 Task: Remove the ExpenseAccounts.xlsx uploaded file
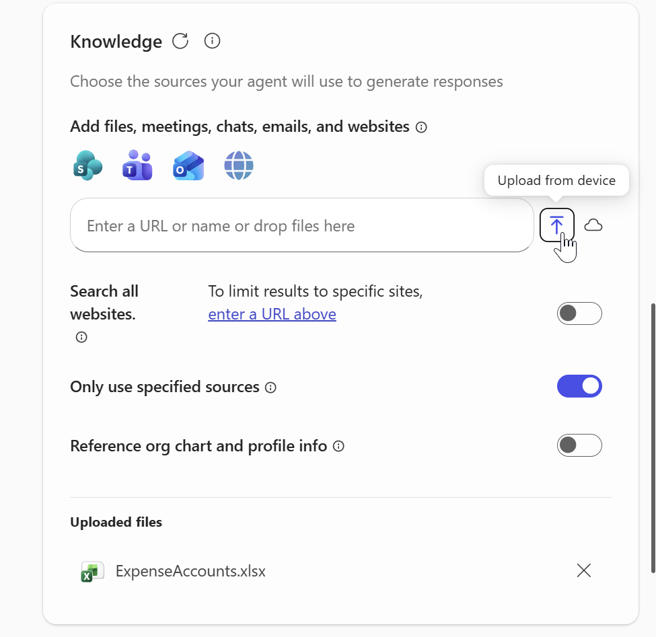pyautogui.click(x=583, y=570)
